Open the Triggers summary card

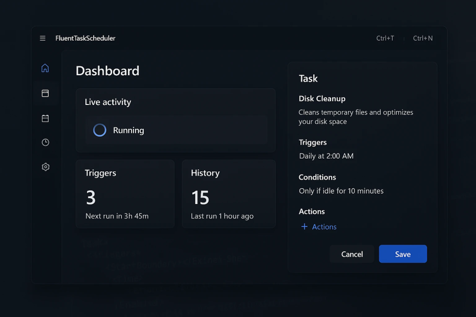click(125, 194)
